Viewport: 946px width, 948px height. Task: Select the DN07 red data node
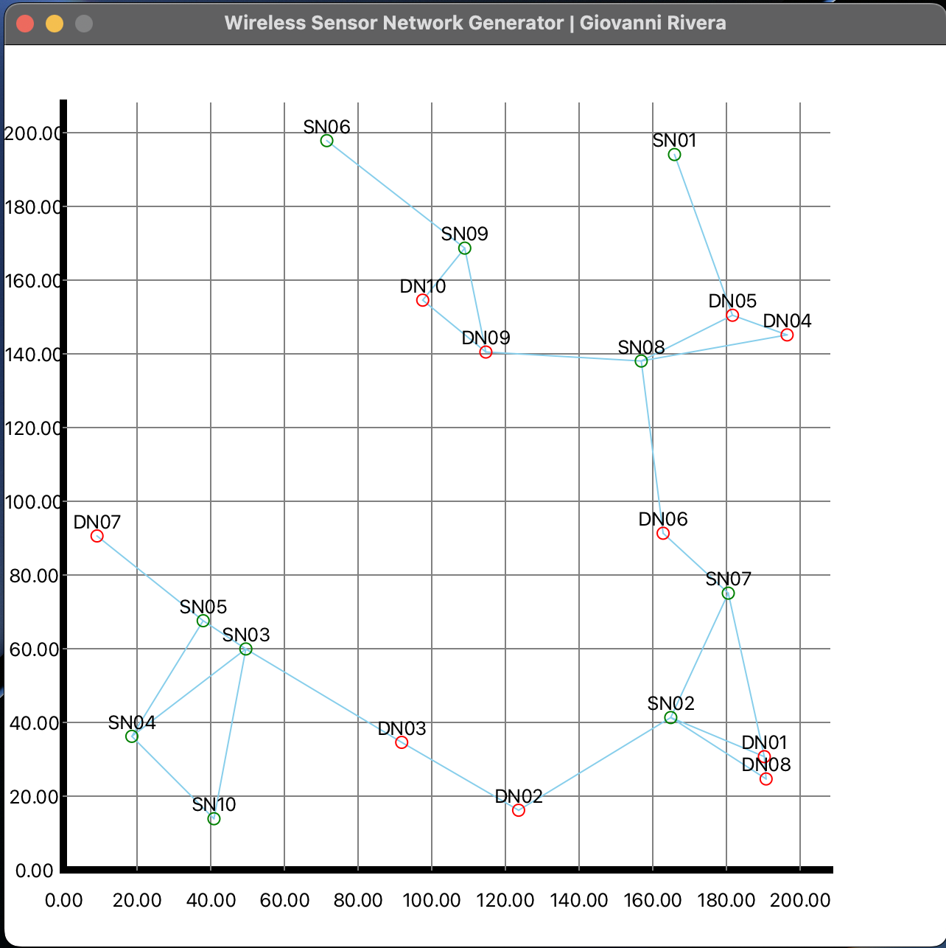tap(97, 536)
